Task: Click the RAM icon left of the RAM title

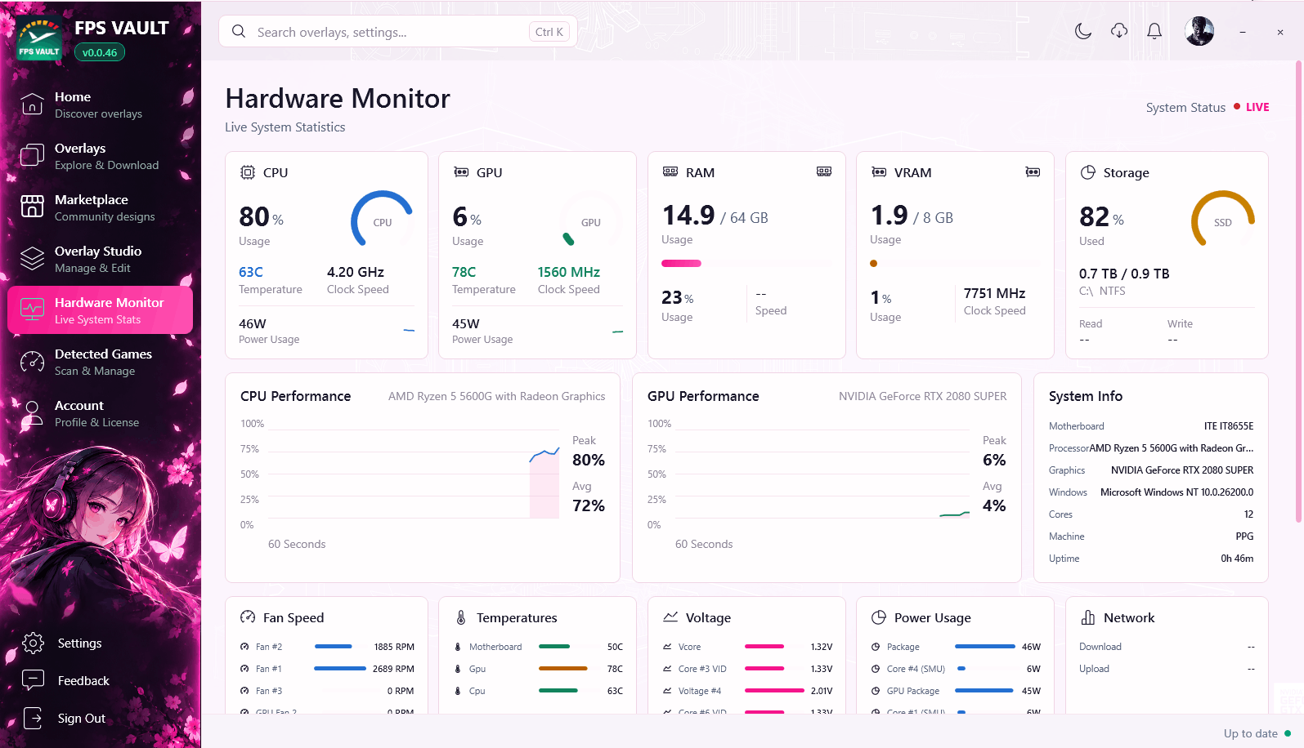Action: 670,171
